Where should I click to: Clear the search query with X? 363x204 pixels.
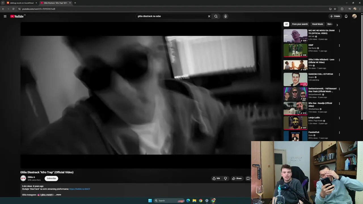[209, 16]
